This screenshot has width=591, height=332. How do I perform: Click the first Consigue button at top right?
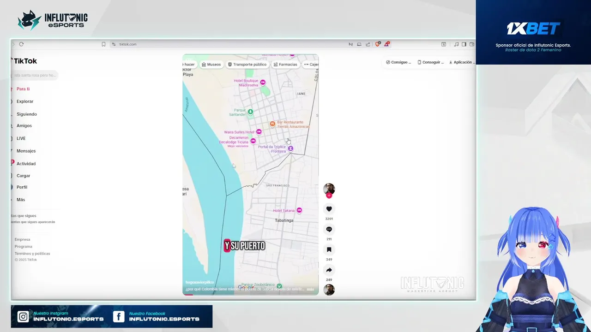coord(398,62)
